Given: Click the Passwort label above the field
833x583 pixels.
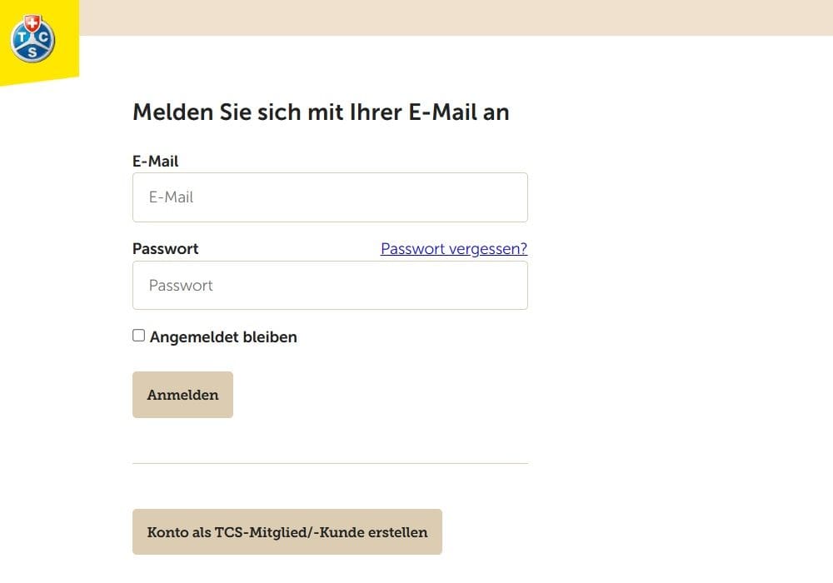Looking at the screenshot, I should [x=165, y=248].
